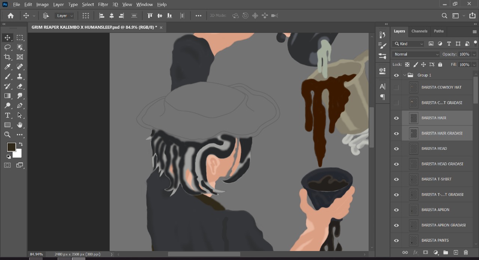Switch to the Paths tab

point(439,31)
